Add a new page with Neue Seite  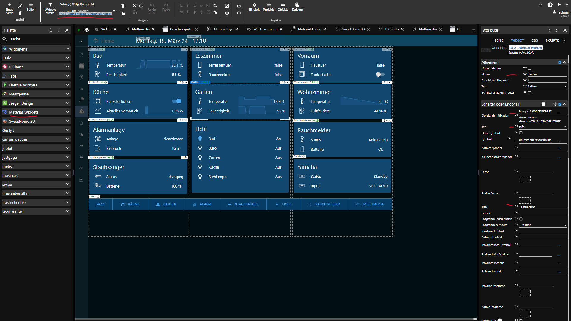10,9
